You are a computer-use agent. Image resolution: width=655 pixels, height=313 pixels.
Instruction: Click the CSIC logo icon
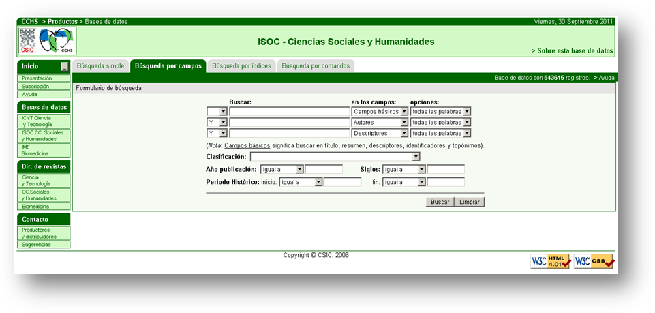coord(27,41)
